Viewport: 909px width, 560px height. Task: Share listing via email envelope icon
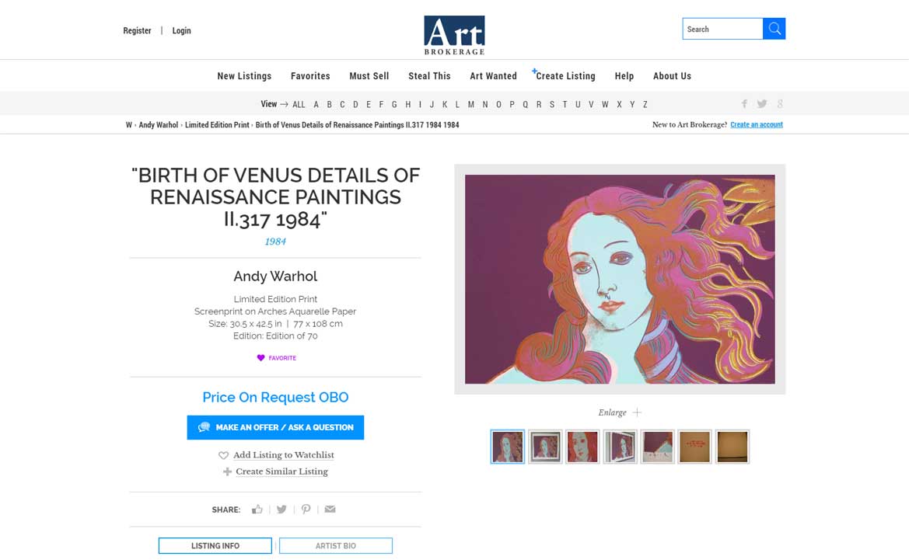click(x=330, y=510)
